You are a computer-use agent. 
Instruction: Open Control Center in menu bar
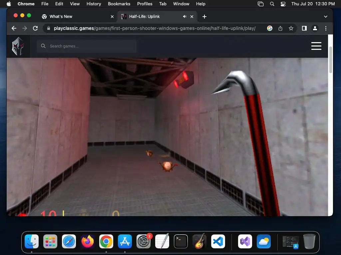click(x=283, y=4)
